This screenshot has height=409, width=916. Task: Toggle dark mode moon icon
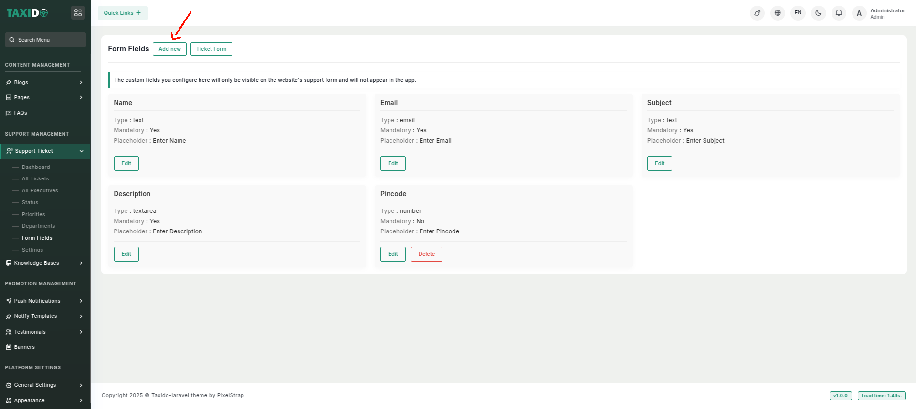[x=818, y=13]
